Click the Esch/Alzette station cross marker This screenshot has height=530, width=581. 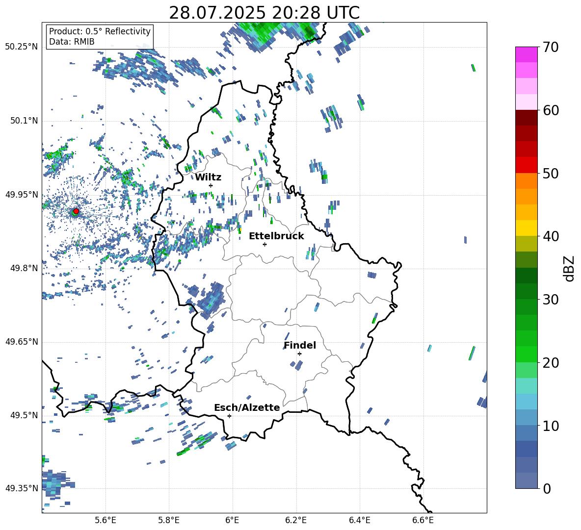[x=229, y=416]
